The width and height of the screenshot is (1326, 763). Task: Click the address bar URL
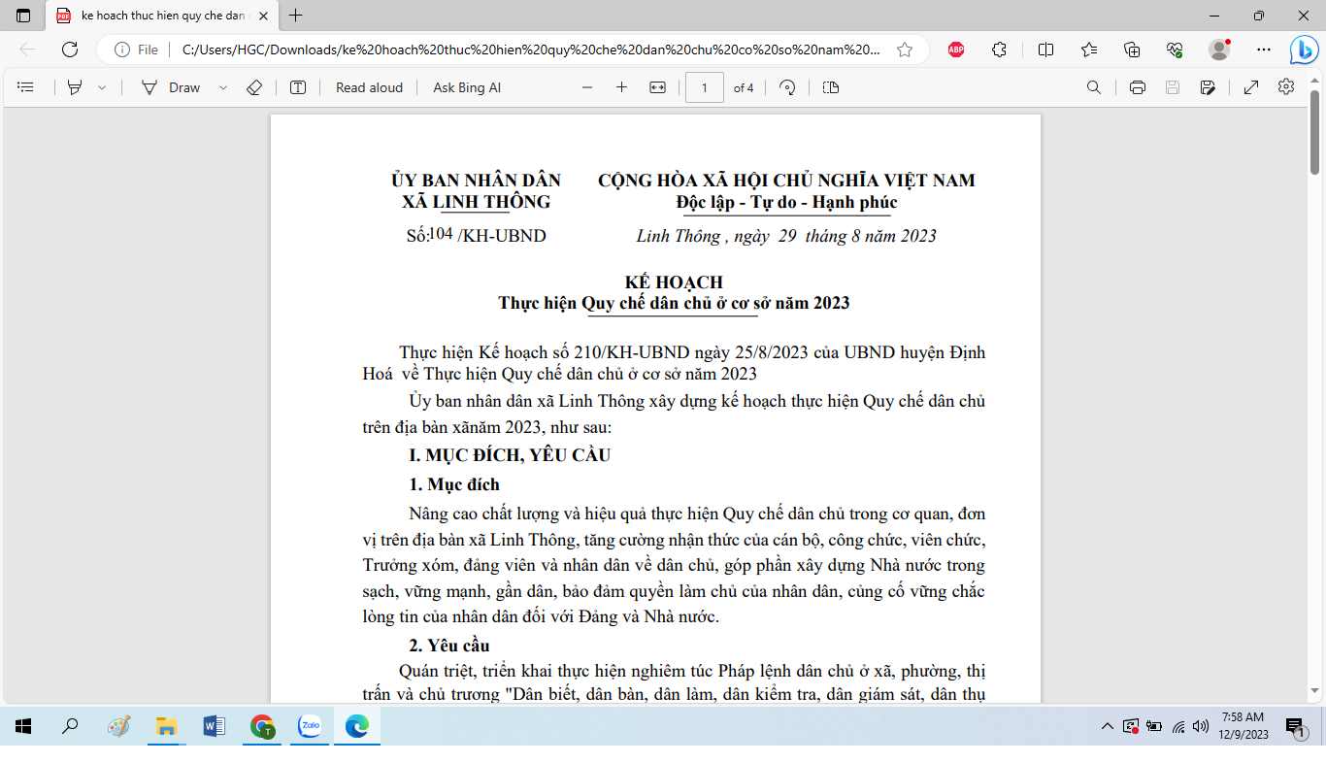531,50
